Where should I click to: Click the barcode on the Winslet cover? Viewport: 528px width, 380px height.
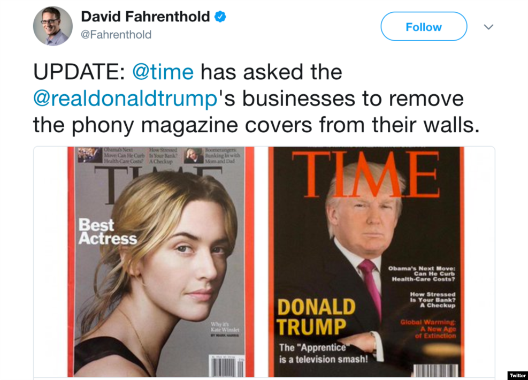[227, 366]
